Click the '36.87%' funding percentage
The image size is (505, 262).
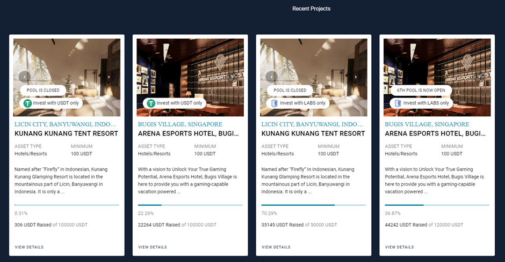pos(393,213)
